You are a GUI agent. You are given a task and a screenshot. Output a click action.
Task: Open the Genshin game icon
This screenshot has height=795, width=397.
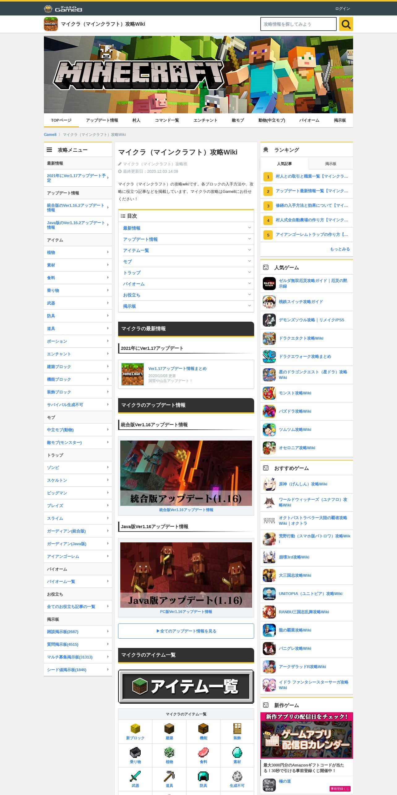pos(269,484)
